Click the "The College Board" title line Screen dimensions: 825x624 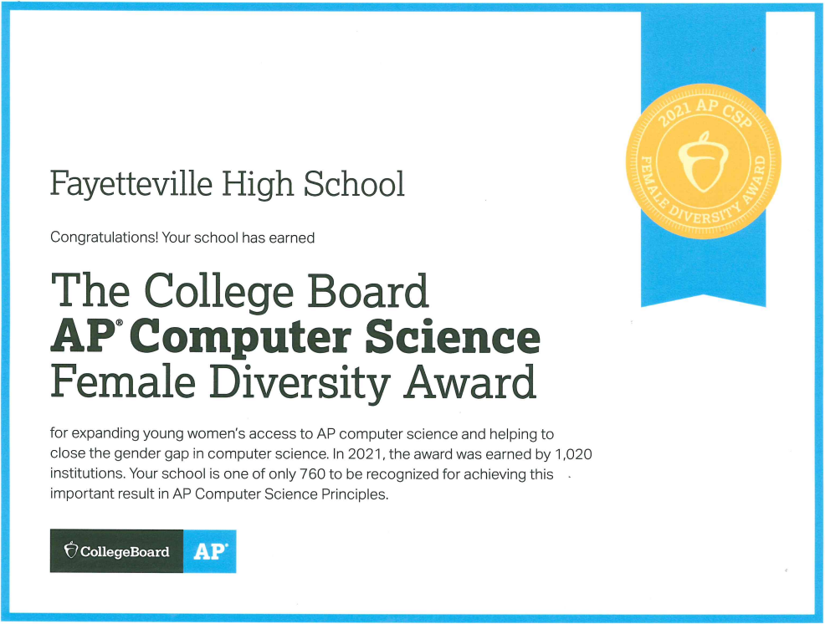[240, 291]
